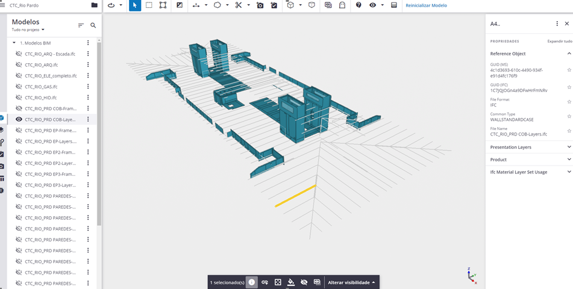Show the CTC_RIO_GAS.ifc model

click(x=19, y=87)
